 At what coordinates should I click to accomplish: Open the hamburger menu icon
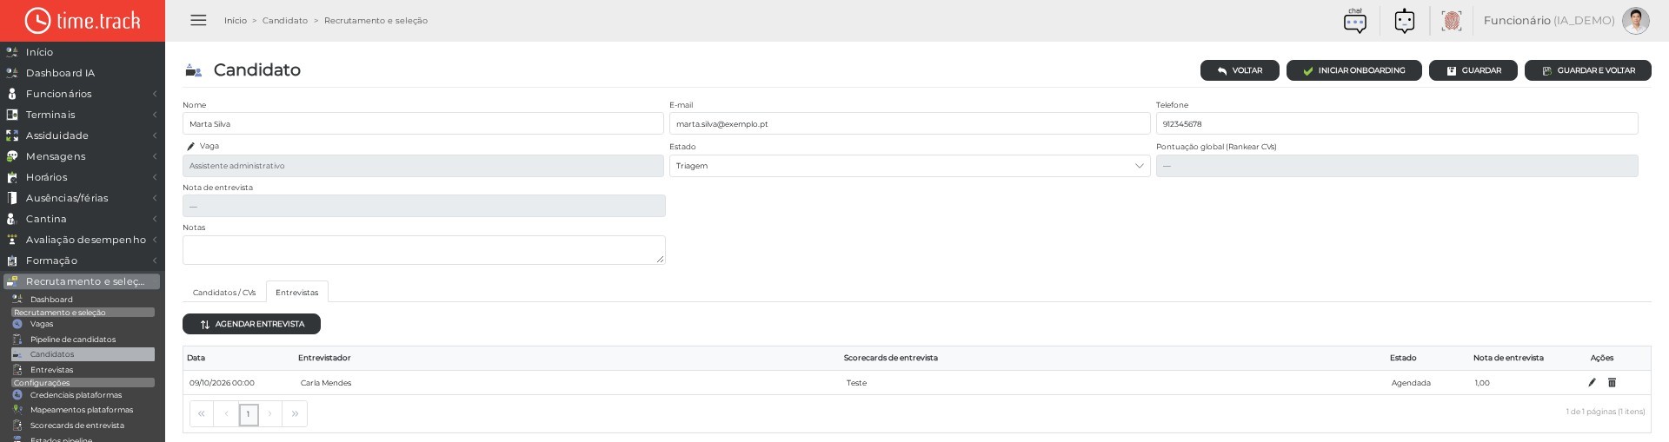click(198, 20)
